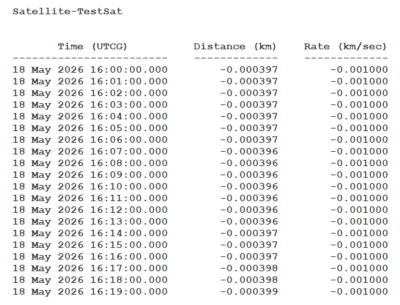The image size is (400, 305).
Task: Click the rate value at 16:06:00.000
Action: tap(359, 140)
